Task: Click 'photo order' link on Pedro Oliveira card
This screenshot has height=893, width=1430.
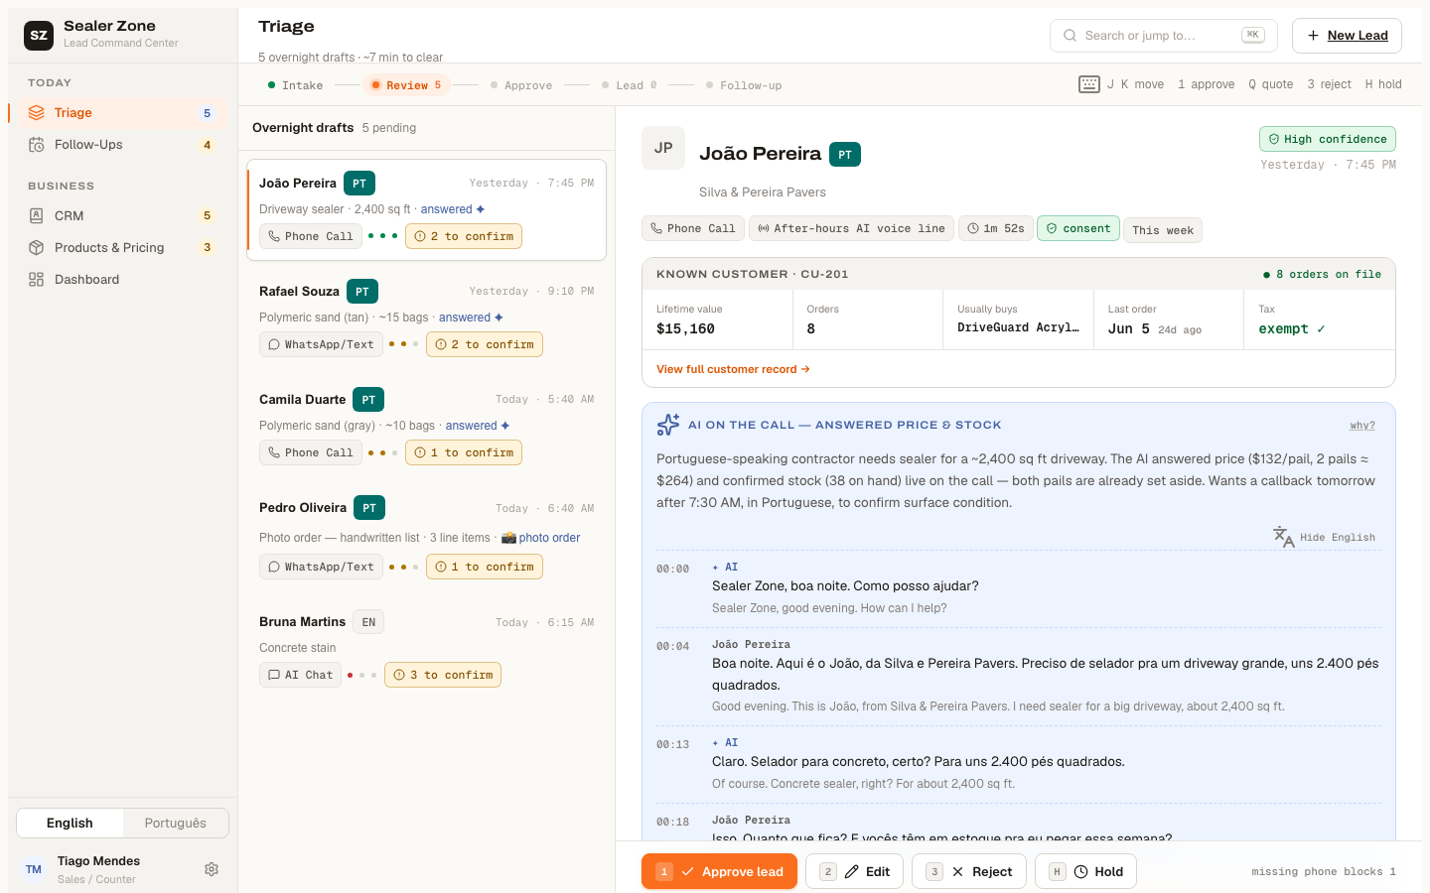Action: click(540, 538)
